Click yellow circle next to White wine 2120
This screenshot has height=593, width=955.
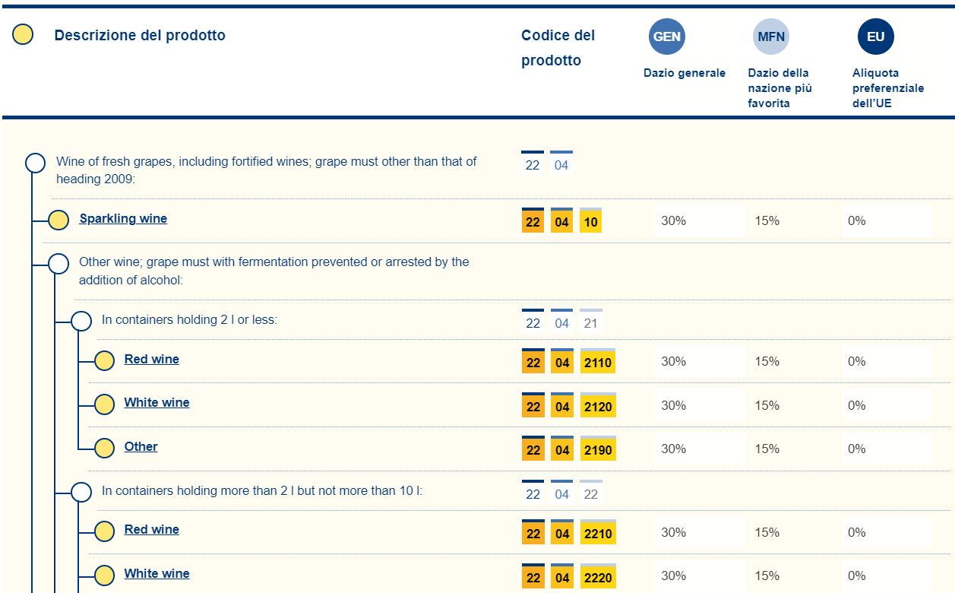tap(104, 404)
